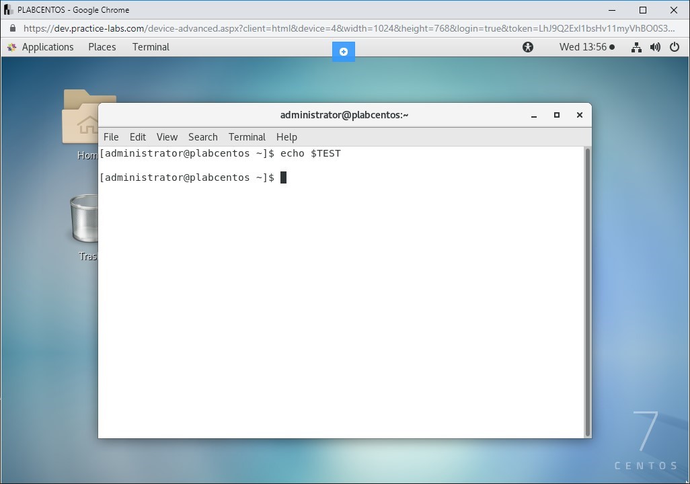
Task: Click the power icon in top panel
Action: [675, 47]
